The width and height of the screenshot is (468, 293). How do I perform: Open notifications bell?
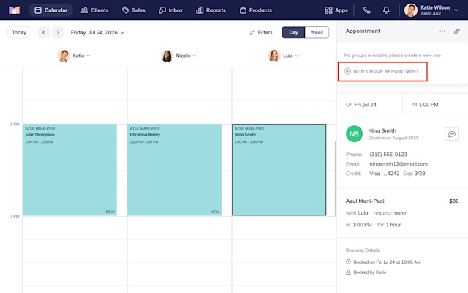pos(386,10)
